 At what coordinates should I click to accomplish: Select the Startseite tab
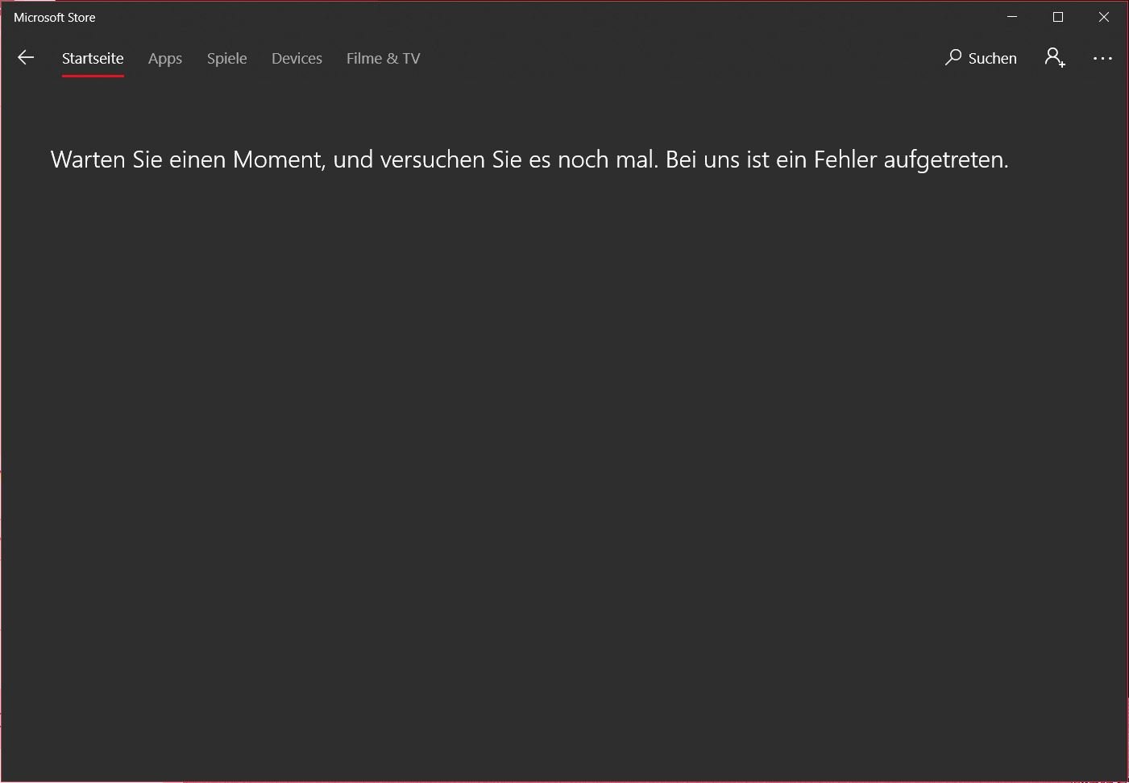pyautogui.click(x=93, y=58)
